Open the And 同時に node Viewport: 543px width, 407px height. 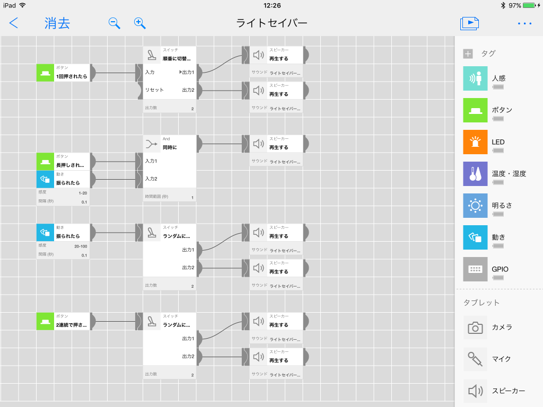pos(170,144)
